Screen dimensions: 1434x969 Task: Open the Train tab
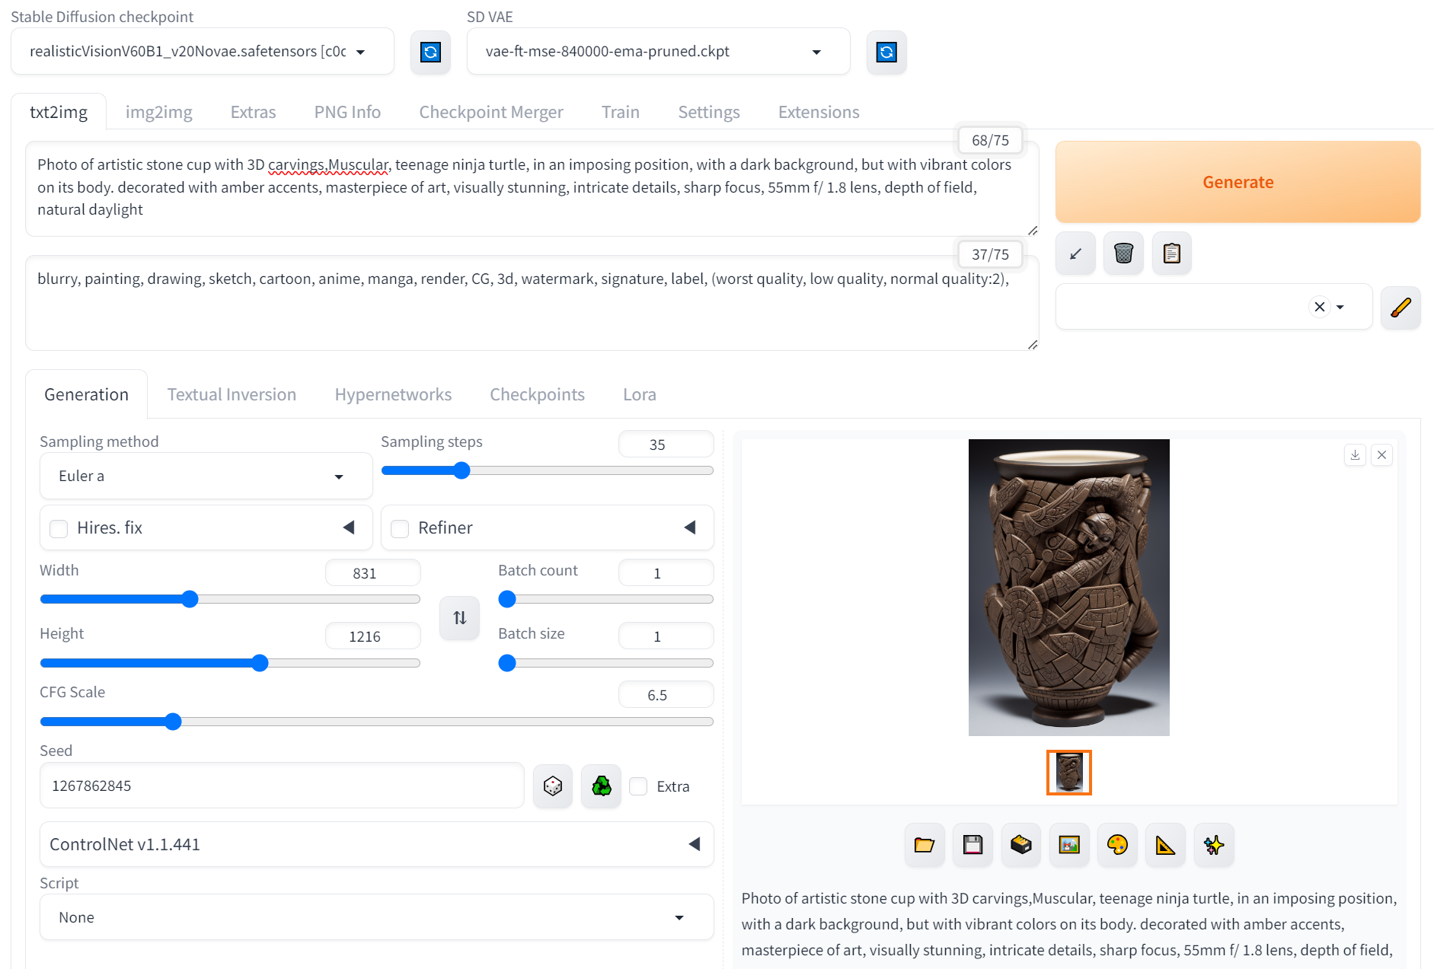tap(621, 112)
